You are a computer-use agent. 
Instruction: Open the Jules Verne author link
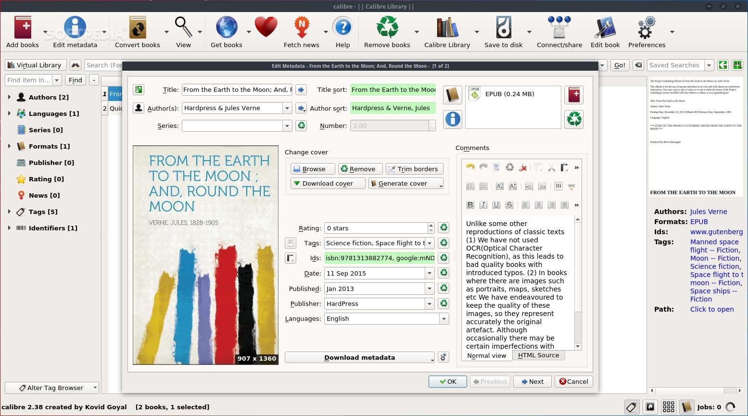709,212
